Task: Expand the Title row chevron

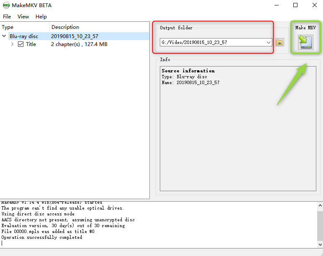Action: tap(13, 44)
